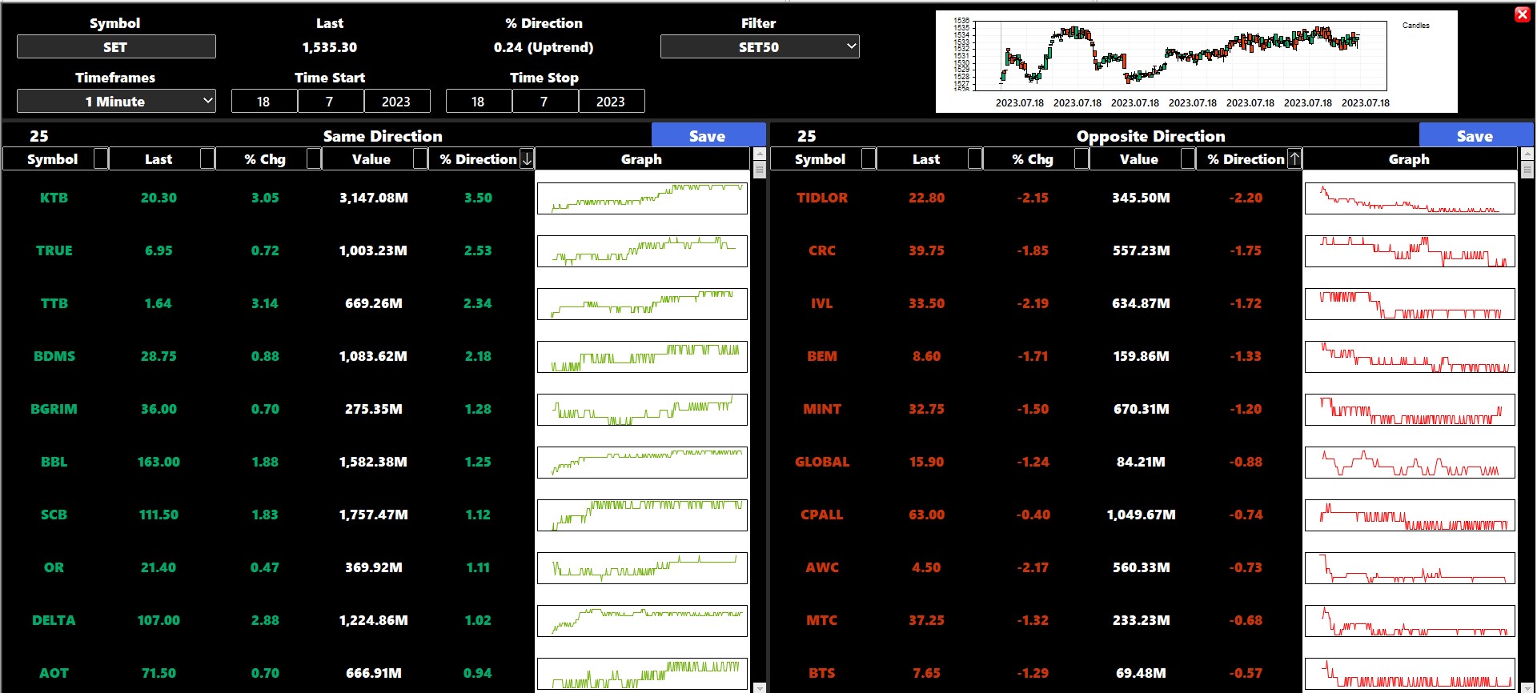
Task: Click the SET candlestick chart
Action: tap(1182, 55)
